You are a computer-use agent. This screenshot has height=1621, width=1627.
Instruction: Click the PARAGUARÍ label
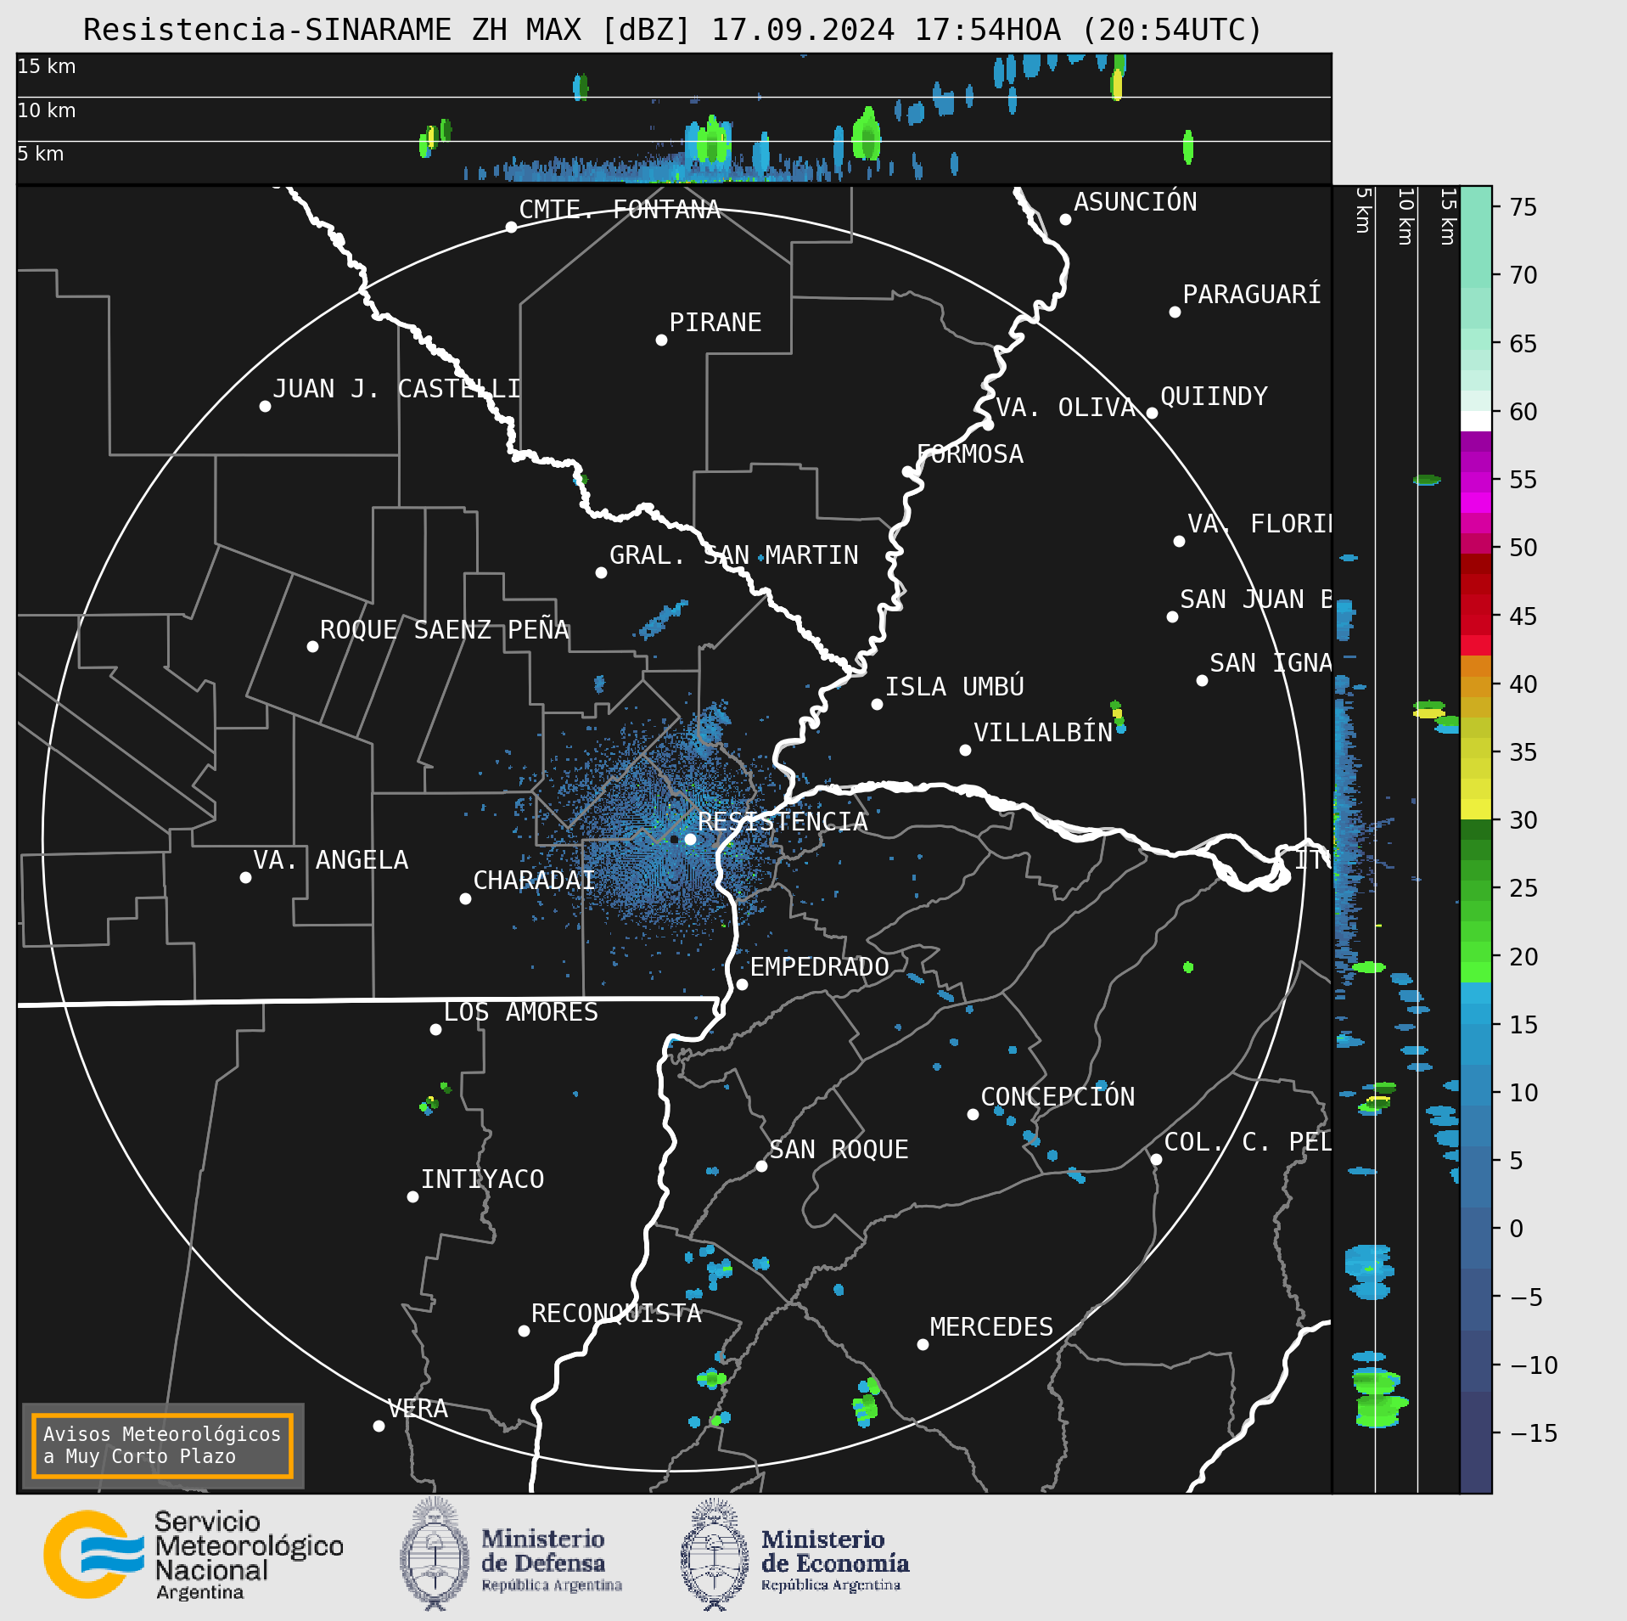pyautogui.click(x=1252, y=294)
